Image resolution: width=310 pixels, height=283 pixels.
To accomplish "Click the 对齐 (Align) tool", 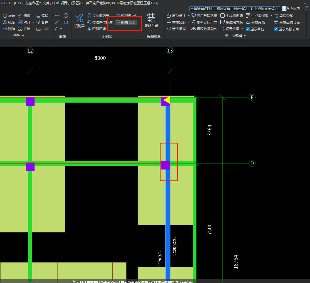I will point(24,22).
